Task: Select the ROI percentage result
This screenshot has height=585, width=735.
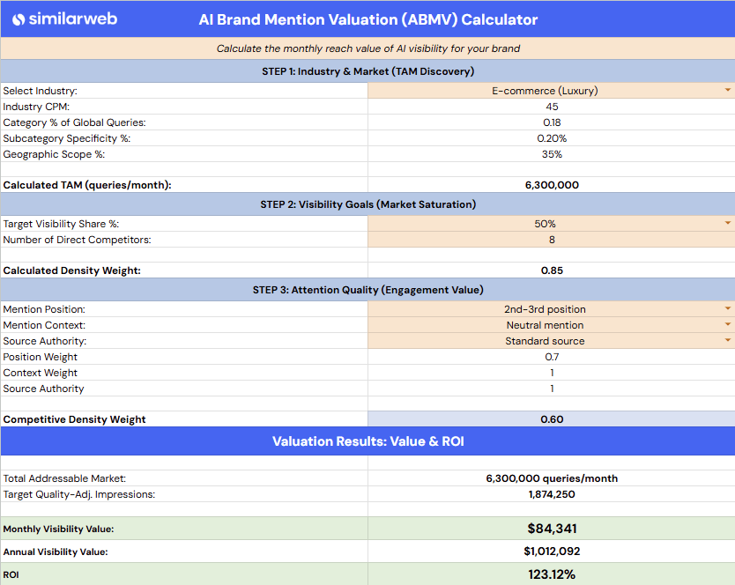Action: 553,574
